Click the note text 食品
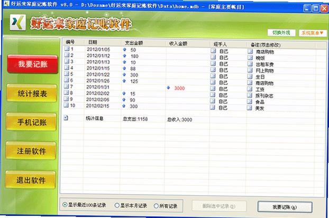This screenshot has height=218, width=329. tap(260, 102)
